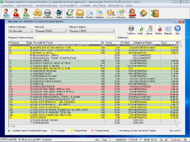This screenshot has width=190, height=142.
Task: Click the Referencia search field
Action: coord(155,38)
